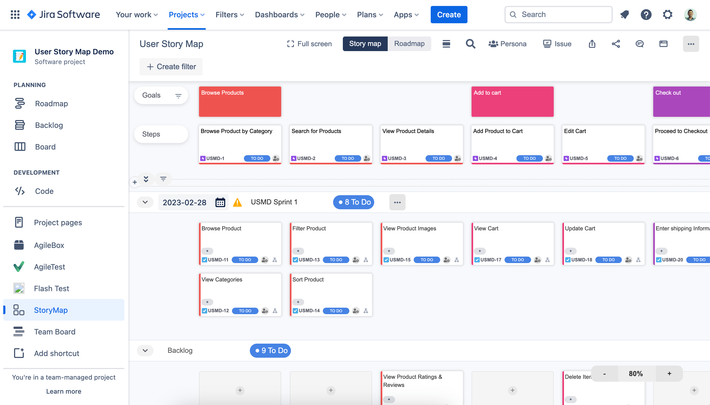Image resolution: width=710 pixels, height=405 pixels.
Task: Click the Create filter button
Action: click(x=171, y=67)
